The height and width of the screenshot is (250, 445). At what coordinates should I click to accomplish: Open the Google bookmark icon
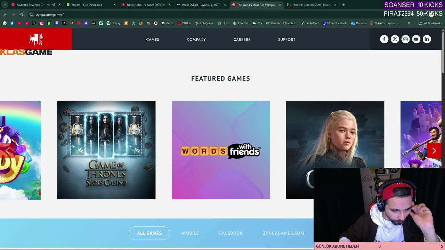point(5,23)
